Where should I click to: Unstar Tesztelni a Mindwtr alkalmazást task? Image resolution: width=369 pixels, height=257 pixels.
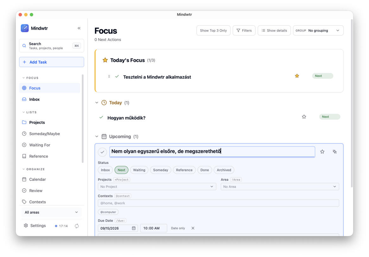coord(297,76)
